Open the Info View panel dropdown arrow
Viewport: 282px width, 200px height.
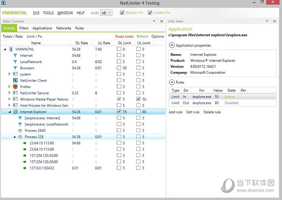267,21
